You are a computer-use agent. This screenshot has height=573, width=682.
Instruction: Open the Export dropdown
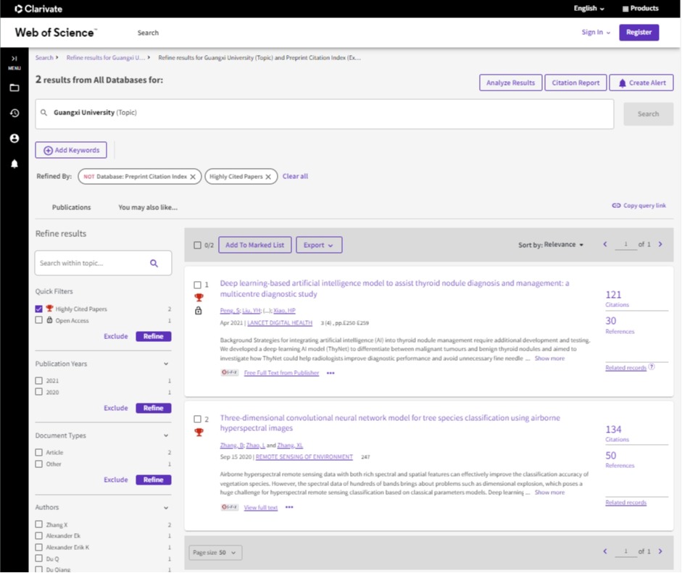tap(319, 246)
